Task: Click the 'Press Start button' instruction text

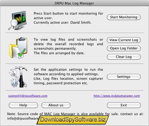Action: 68,16
